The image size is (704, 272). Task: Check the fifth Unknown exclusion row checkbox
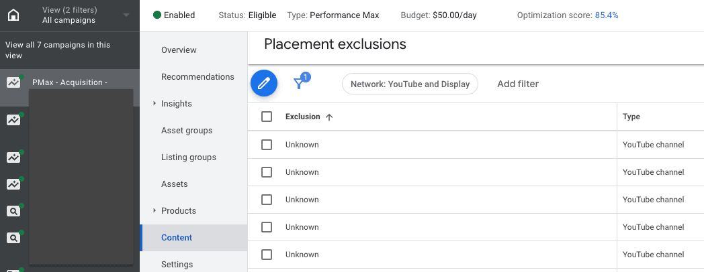click(x=267, y=255)
